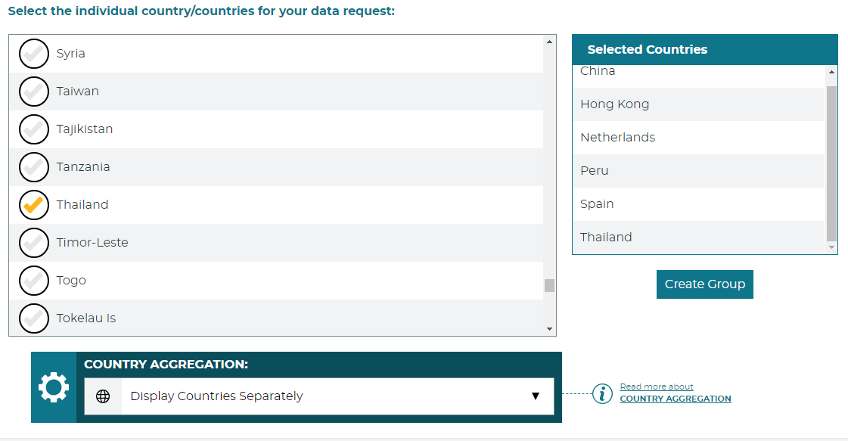
Task: Select Netherlands in Selected Countries list
Action: [x=618, y=138]
